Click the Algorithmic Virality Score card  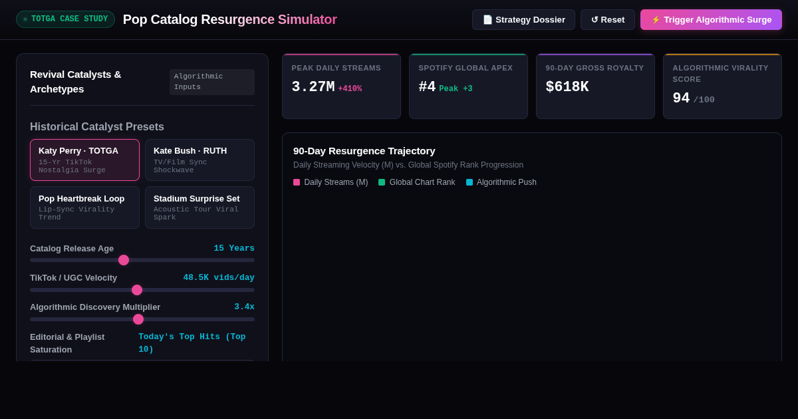(722, 86)
